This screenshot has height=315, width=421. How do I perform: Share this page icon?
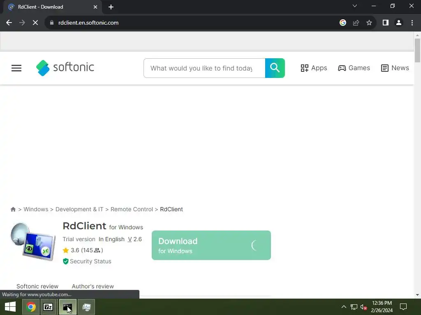tap(356, 23)
